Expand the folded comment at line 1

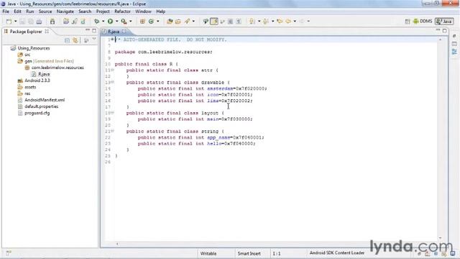tap(112, 40)
